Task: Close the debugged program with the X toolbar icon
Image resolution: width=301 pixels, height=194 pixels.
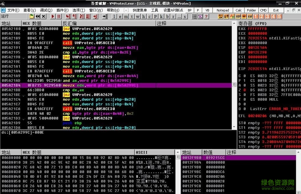Action: (44, 16)
